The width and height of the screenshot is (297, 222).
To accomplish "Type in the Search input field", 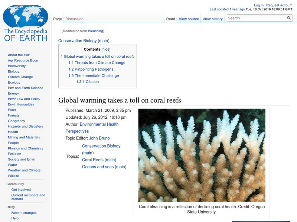I will 256,18.
